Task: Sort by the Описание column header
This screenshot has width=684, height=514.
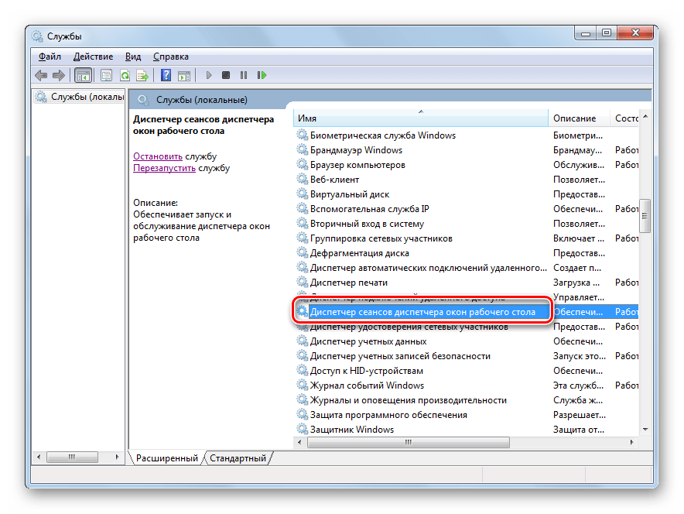Action: 574,118
